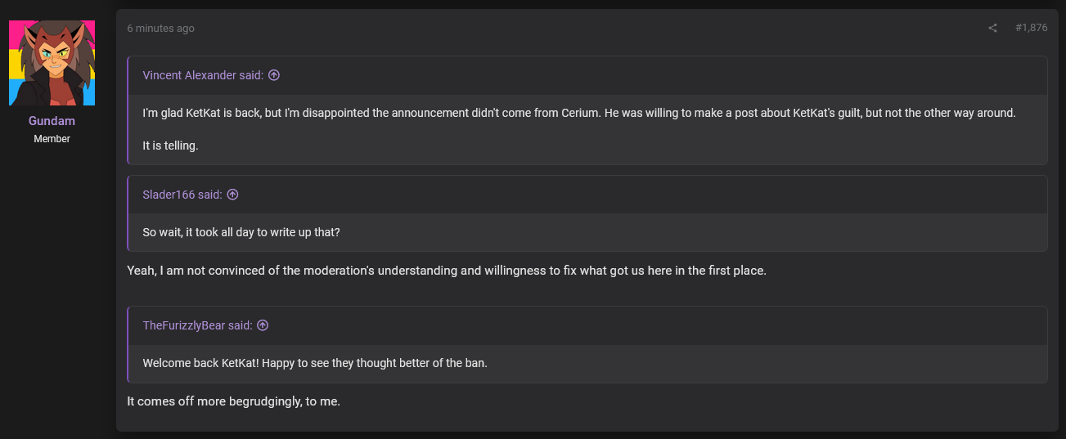Open Gundam's avatar image

[52, 63]
